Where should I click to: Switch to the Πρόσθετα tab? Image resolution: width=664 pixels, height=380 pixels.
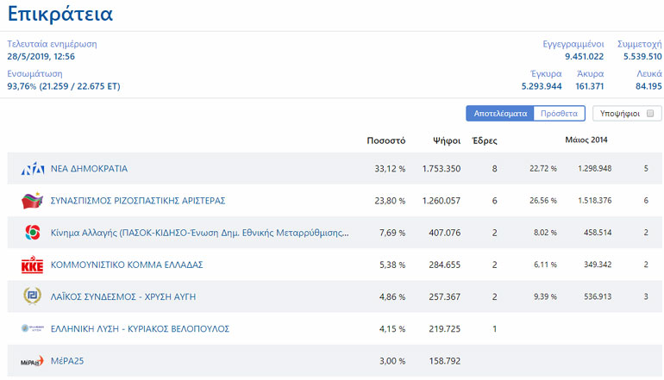click(560, 114)
